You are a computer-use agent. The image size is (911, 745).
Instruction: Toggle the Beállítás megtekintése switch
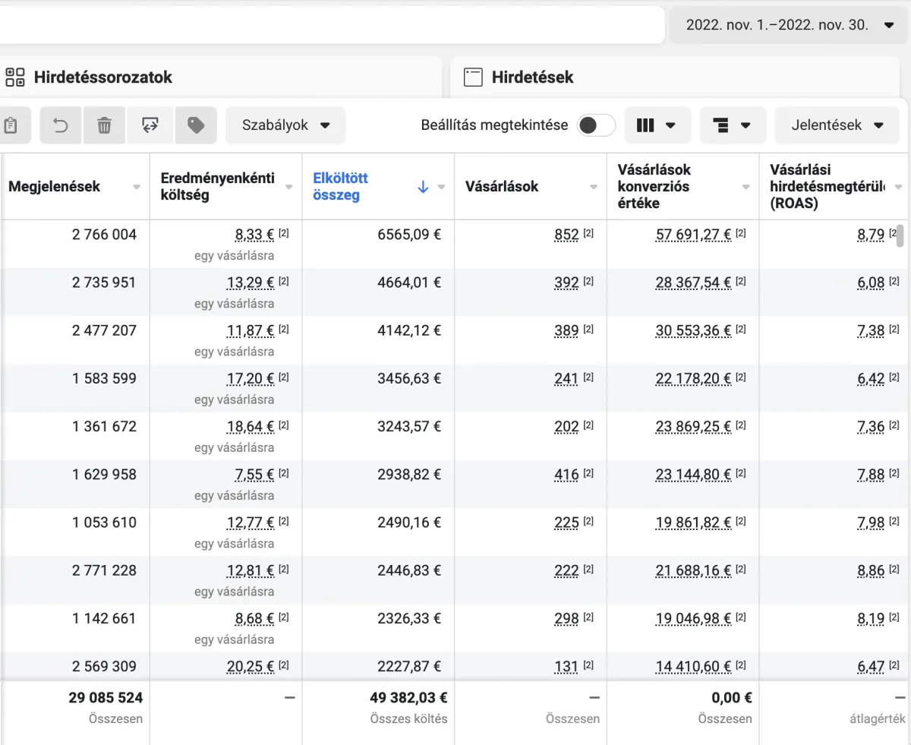(x=596, y=125)
